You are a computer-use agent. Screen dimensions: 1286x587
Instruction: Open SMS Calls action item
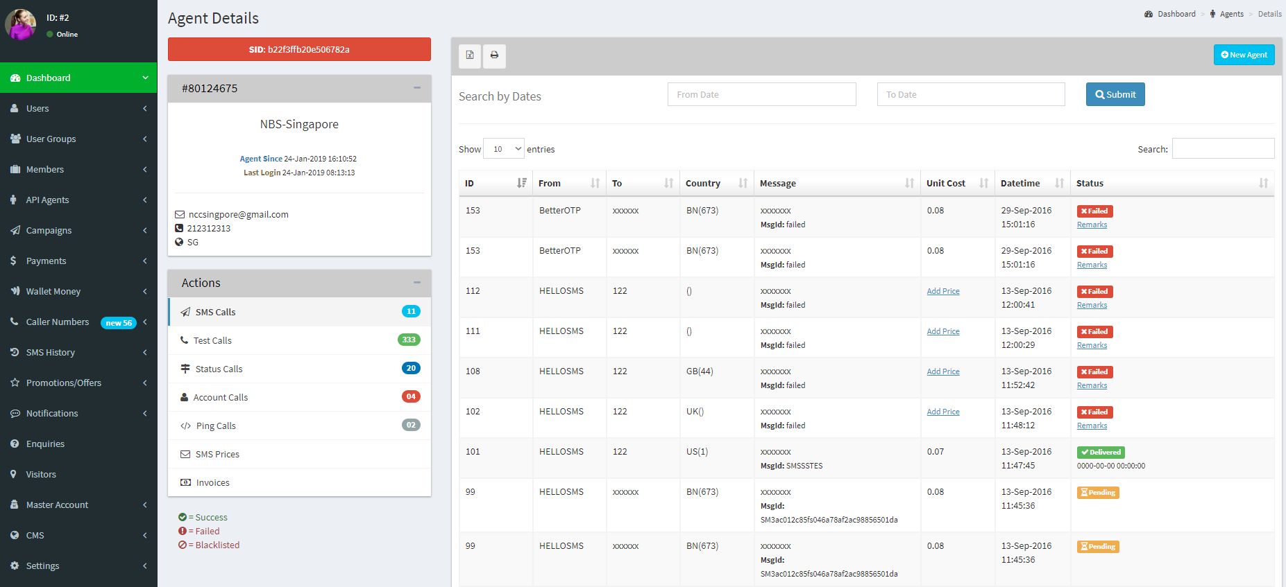point(299,312)
